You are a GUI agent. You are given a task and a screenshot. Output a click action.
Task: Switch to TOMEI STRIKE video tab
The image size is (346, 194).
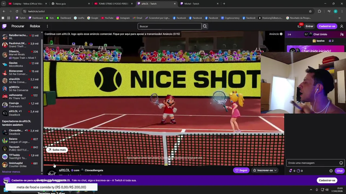[x=114, y=4]
